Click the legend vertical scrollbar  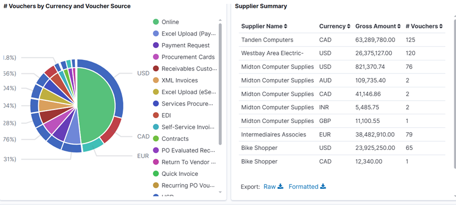[x=220, y=84]
